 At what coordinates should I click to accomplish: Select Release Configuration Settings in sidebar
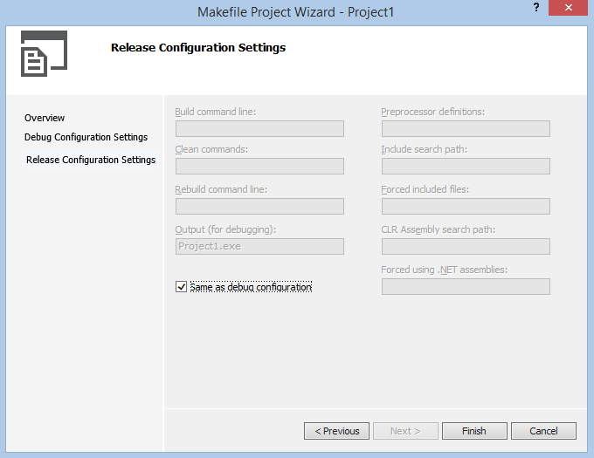91,160
